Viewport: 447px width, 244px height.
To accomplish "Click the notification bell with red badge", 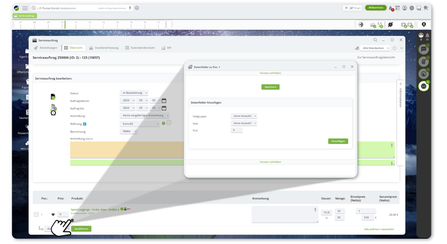I will pos(391,8).
